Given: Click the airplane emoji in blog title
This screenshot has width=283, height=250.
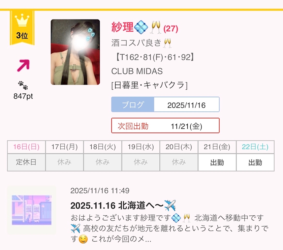Looking at the screenshot, I should [170, 205].
